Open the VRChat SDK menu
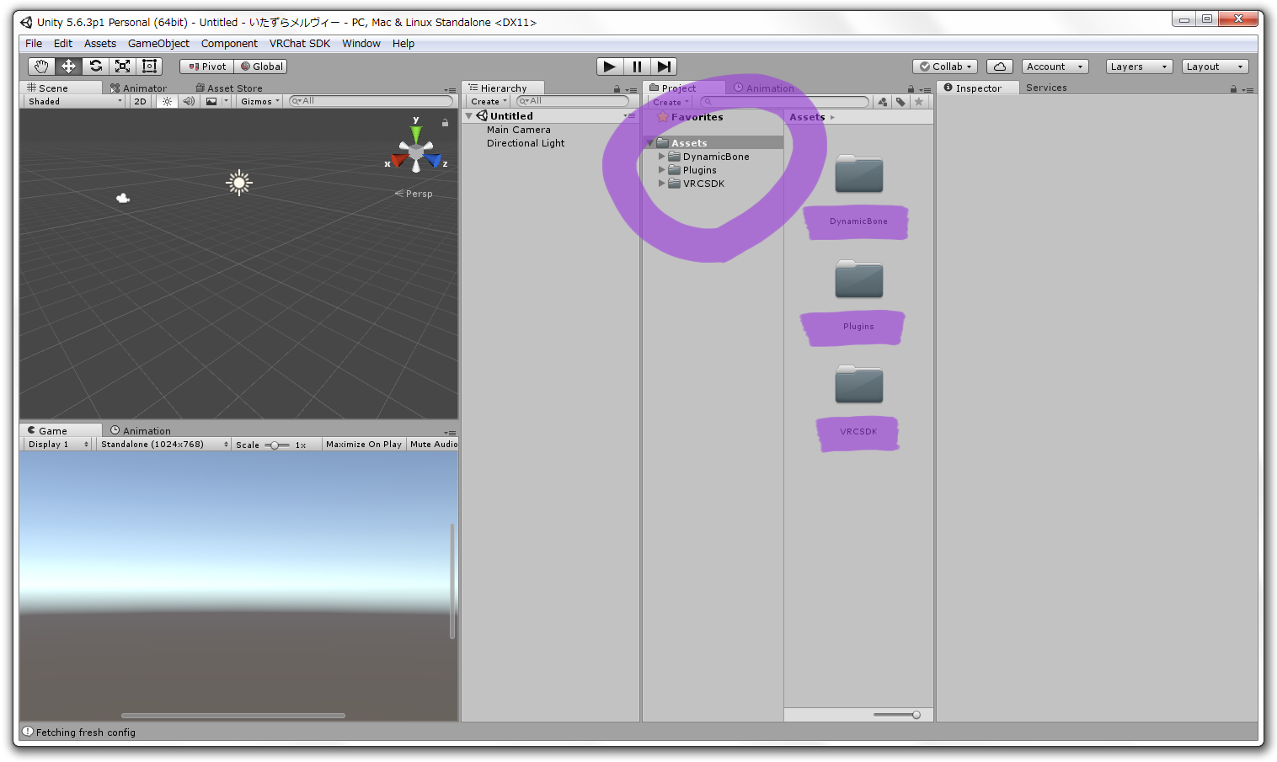The image size is (1277, 762). click(300, 44)
